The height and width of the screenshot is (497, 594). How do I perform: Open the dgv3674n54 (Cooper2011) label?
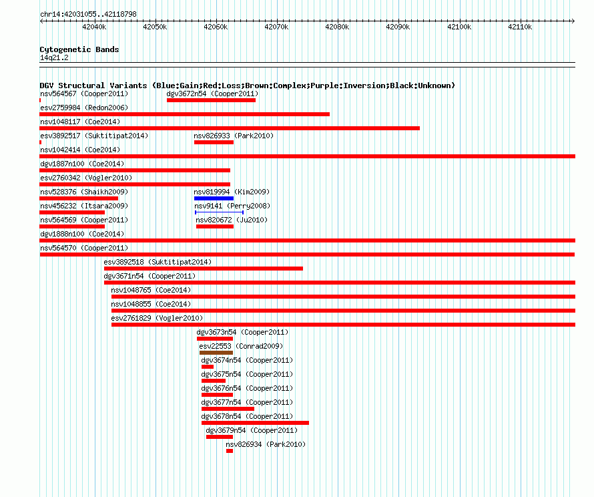247,360
